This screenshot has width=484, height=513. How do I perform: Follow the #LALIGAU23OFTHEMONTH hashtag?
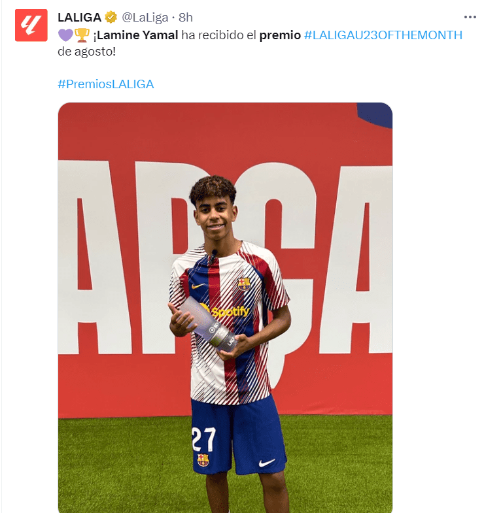click(383, 35)
